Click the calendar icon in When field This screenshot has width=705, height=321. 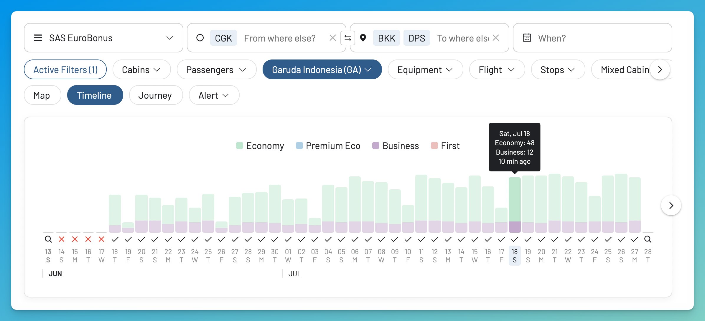(527, 38)
